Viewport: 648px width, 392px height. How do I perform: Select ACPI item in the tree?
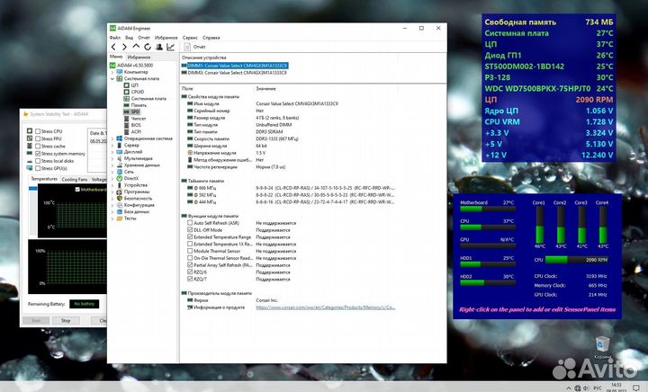coord(136,131)
